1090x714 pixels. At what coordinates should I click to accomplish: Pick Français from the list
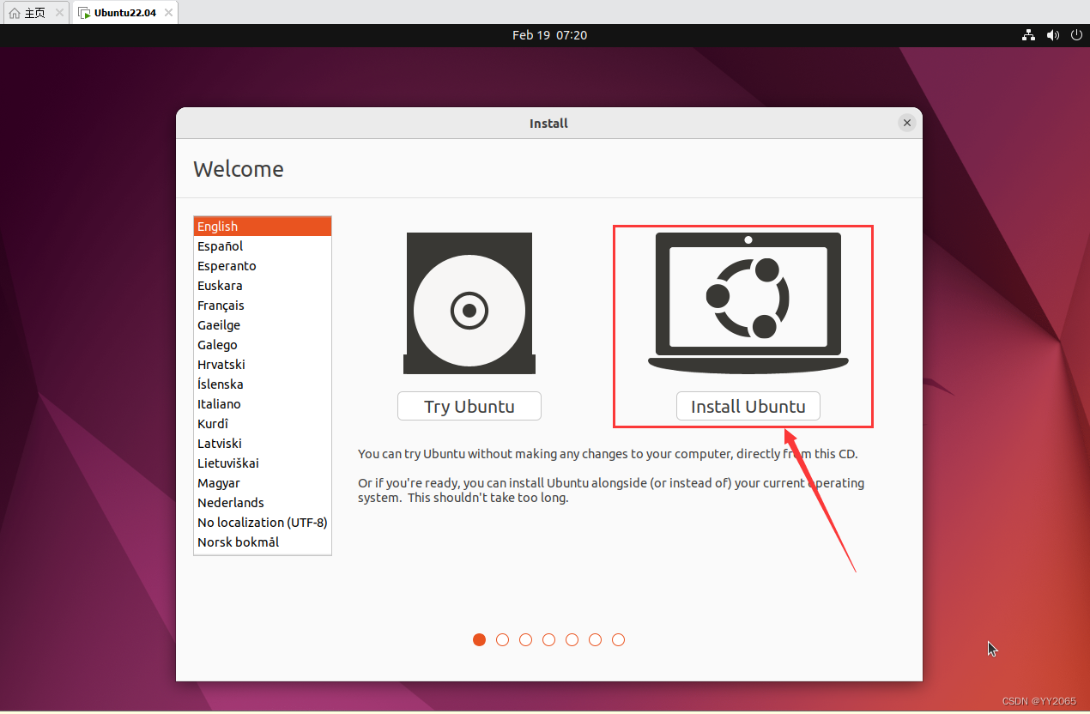pyautogui.click(x=263, y=306)
